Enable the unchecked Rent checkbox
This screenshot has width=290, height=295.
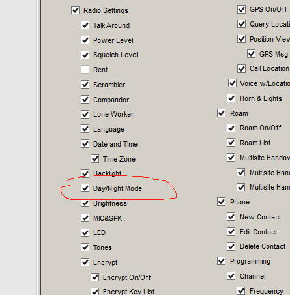(x=85, y=70)
